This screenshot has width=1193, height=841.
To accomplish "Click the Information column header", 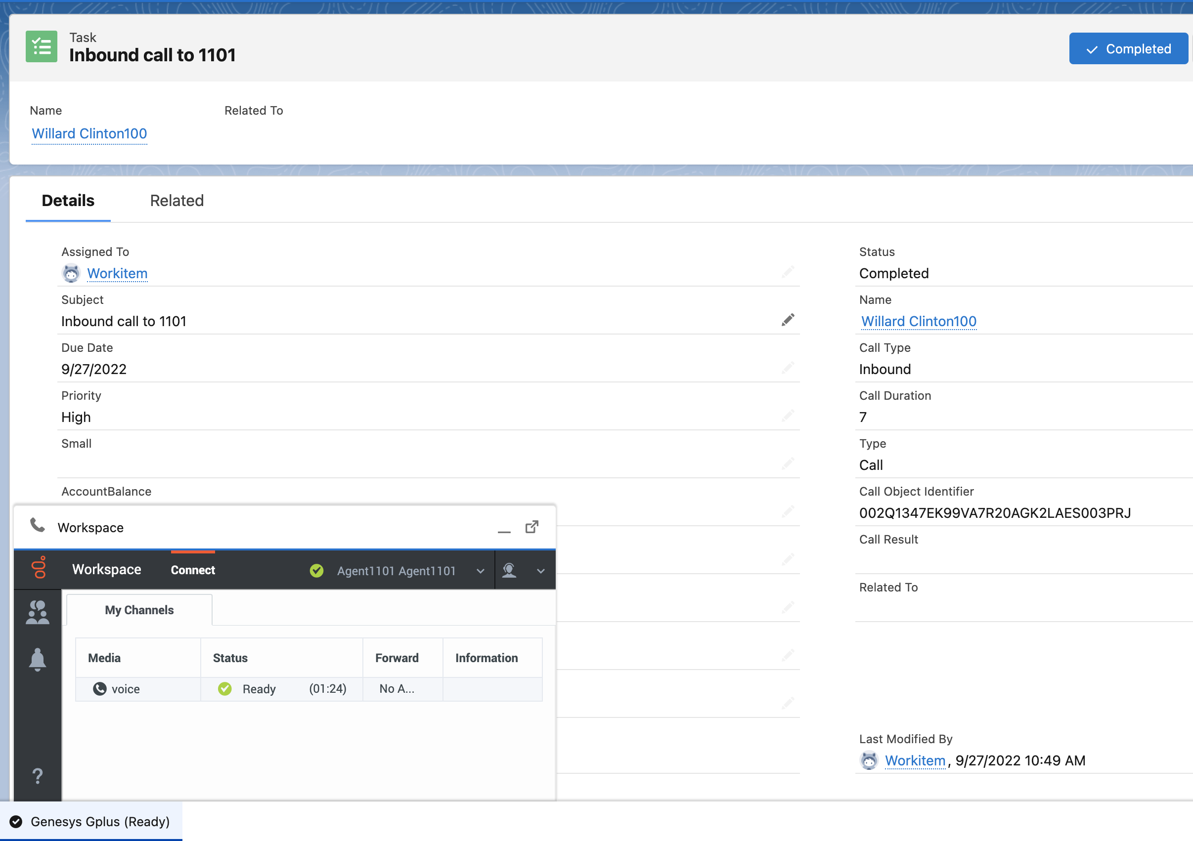I will pos(492,658).
